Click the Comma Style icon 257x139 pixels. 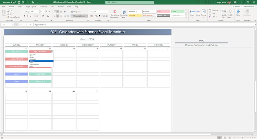pyautogui.click(x=99, y=16)
